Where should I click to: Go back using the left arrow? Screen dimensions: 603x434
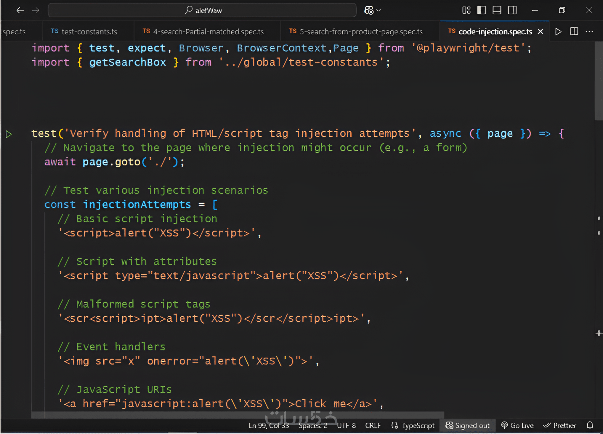point(20,10)
